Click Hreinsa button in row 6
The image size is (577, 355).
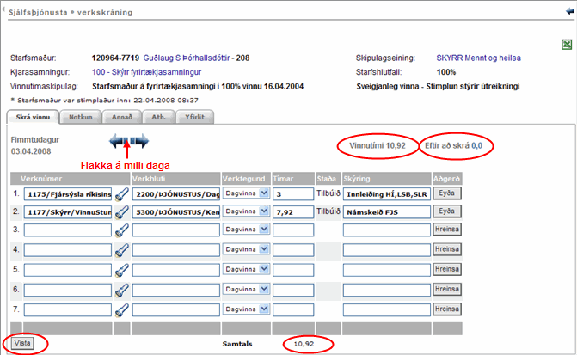coord(447,289)
